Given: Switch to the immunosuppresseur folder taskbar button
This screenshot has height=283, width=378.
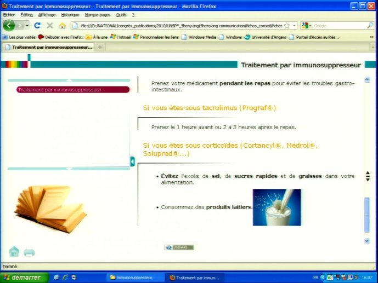Looking at the screenshot, I should point(135,278).
